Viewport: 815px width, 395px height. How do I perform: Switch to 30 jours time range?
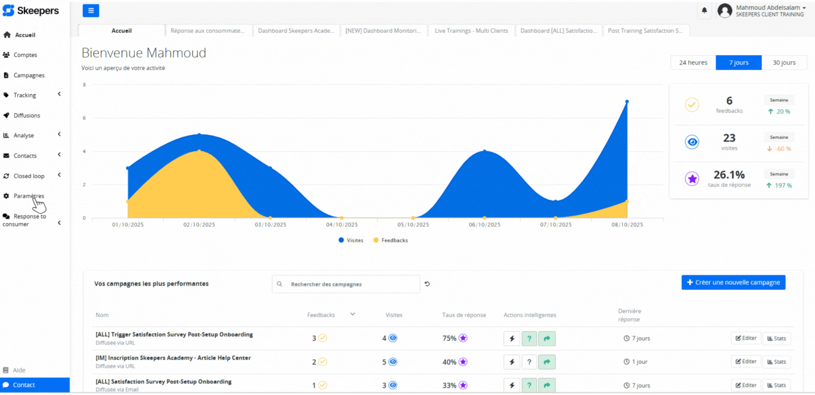point(784,63)
